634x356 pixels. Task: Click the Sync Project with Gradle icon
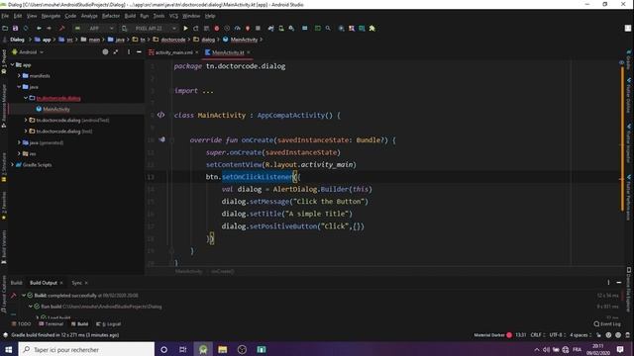pos(270,29)
